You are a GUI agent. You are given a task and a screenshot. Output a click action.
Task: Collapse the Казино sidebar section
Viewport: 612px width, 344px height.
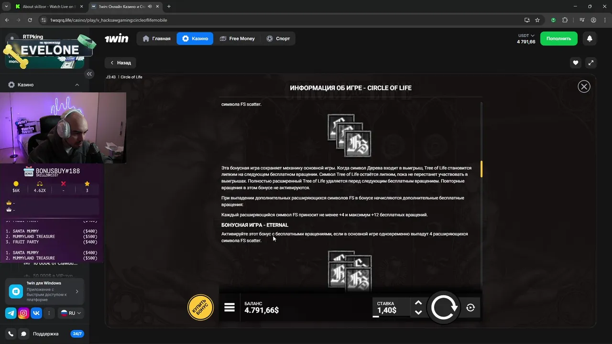coord(77,85)
